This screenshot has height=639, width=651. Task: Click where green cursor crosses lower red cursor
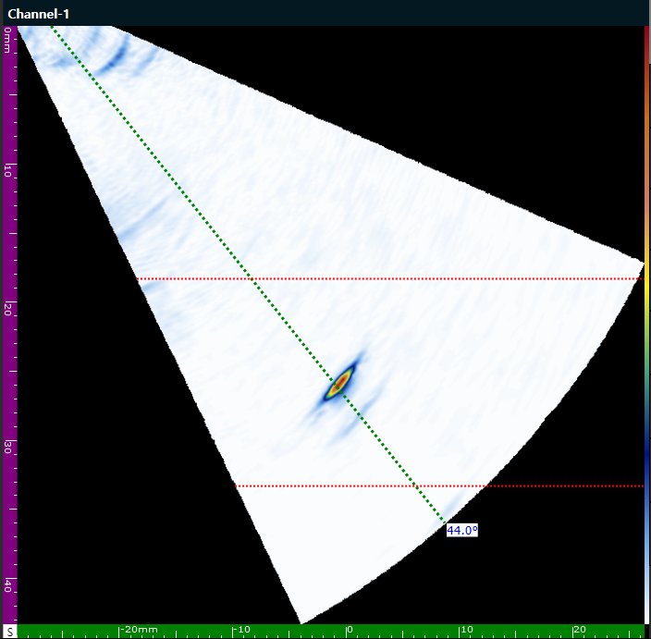point(413,485)
